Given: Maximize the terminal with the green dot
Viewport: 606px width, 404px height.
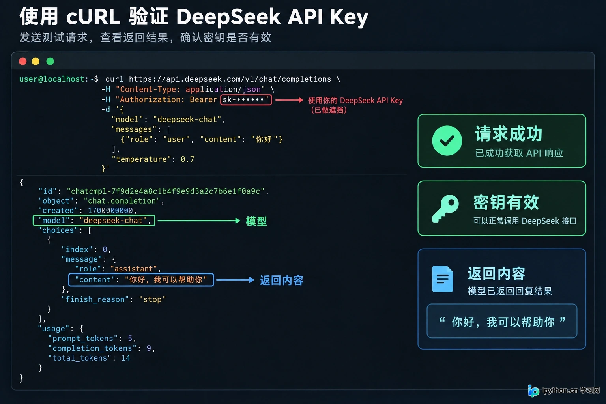Looking at the screenshot, I should pos(50,61).
